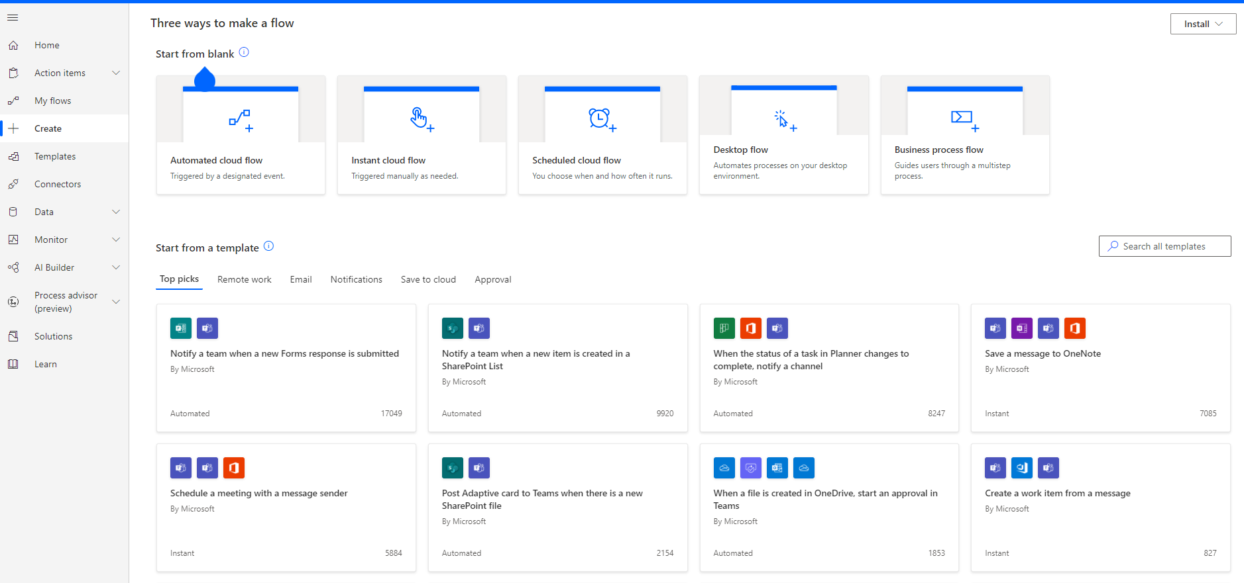Click info icon beside Start from a template
Screen dimensions: 1244x583
pyautogui.click(x=268, y=246)
